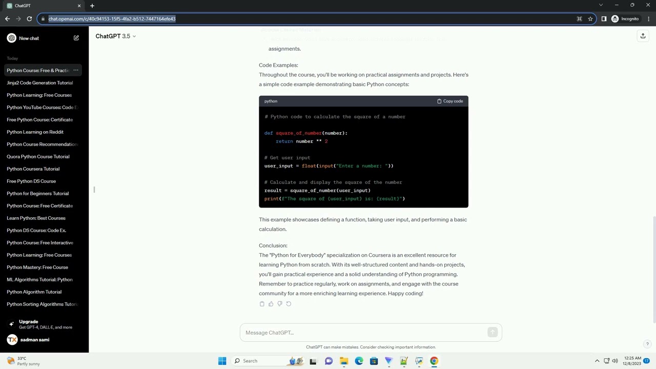Open network status icon in system tray
Image resolution: width=656 pixels, height=369 pixels.
607,361
